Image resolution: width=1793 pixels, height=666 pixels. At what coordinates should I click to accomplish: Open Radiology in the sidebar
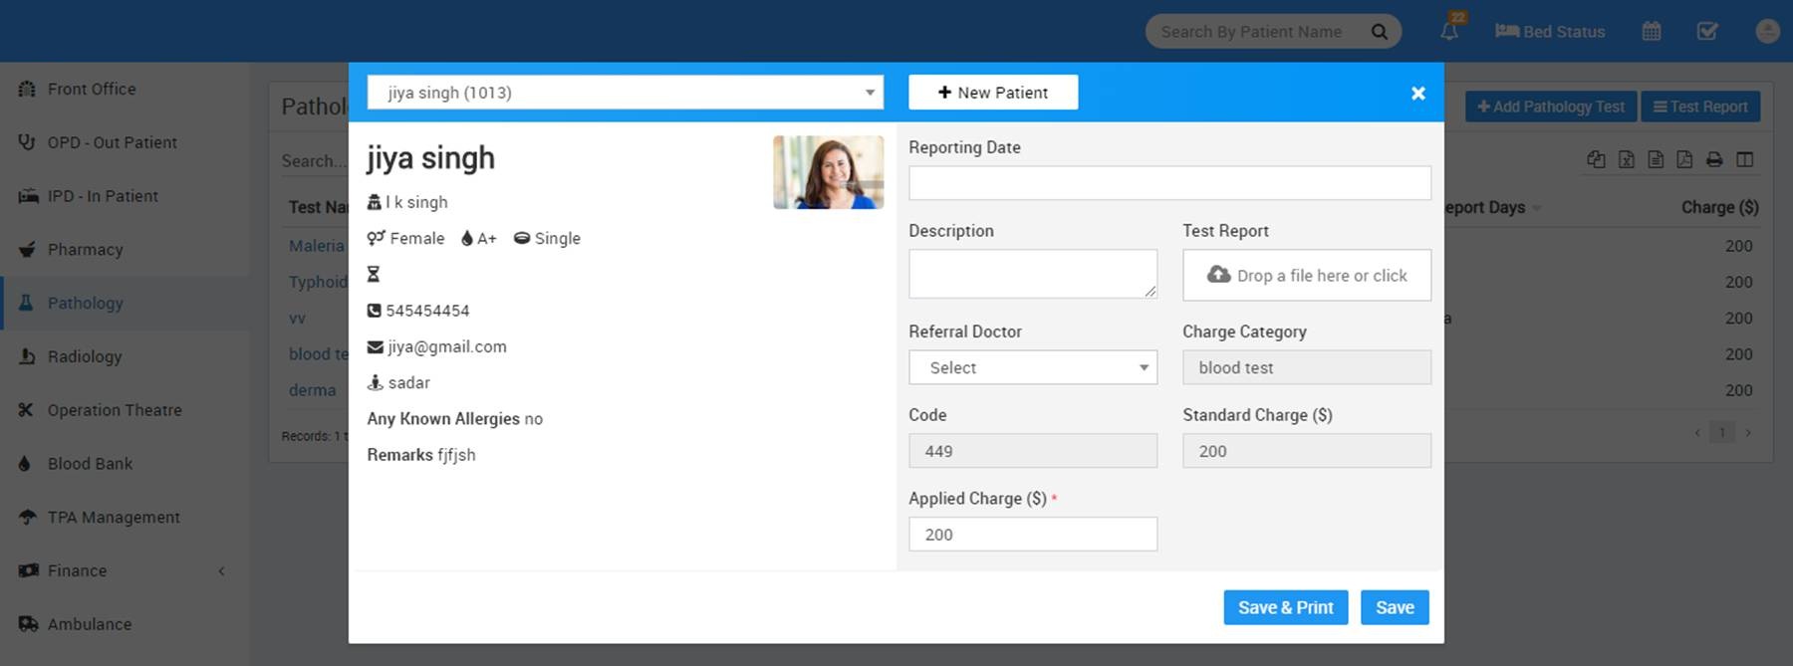(x=85, y=356)
